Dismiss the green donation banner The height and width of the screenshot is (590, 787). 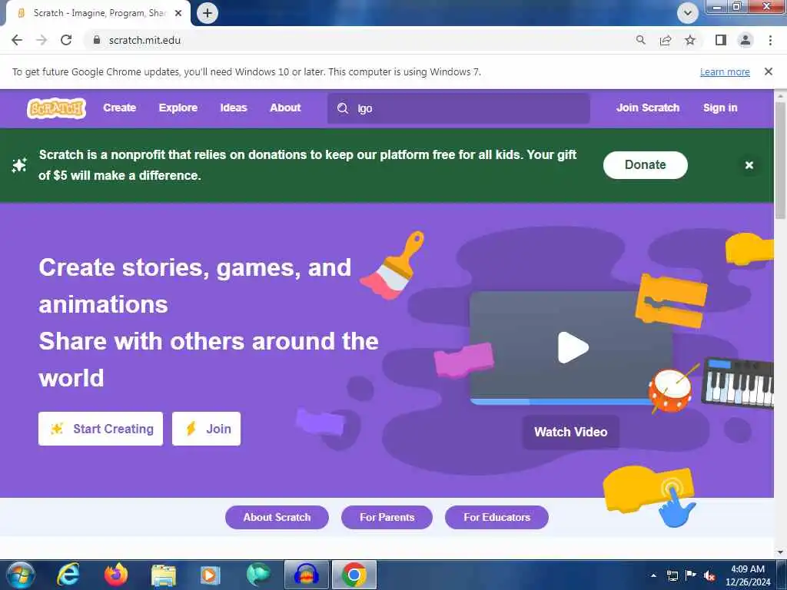[749, 165]
